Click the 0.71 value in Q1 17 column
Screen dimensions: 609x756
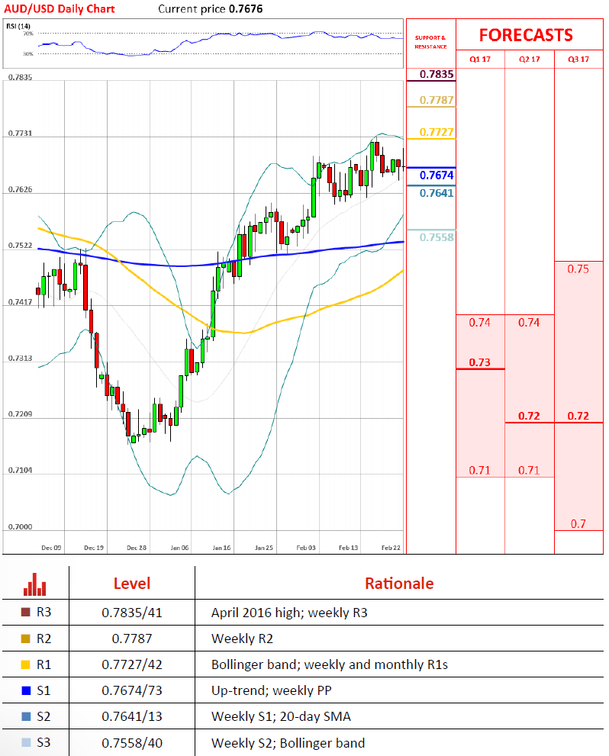(x=479, y=470)
